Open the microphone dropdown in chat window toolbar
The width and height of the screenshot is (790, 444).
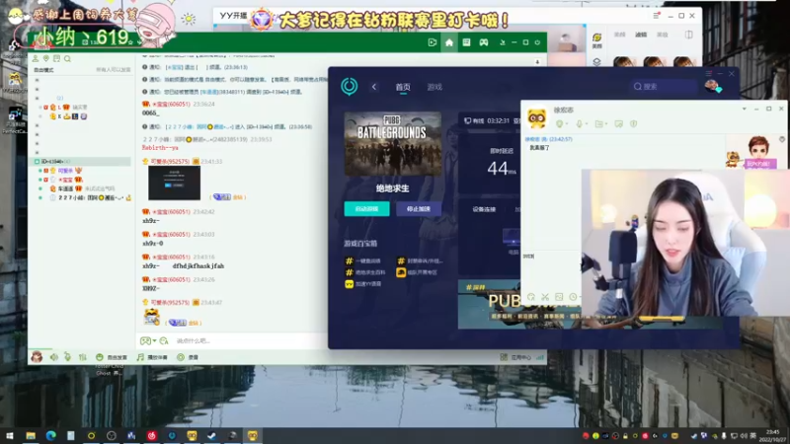coord(581,124)
